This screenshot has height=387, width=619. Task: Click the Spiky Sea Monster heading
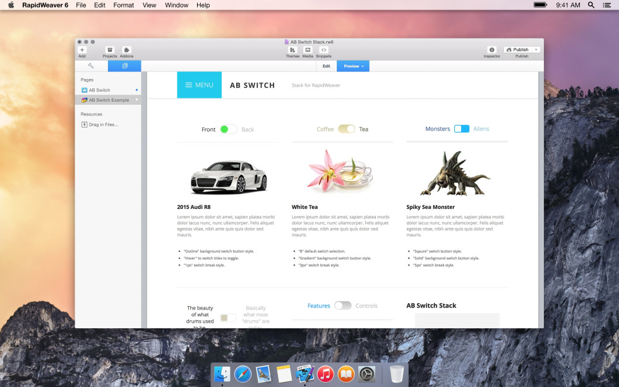coord(430,206)
